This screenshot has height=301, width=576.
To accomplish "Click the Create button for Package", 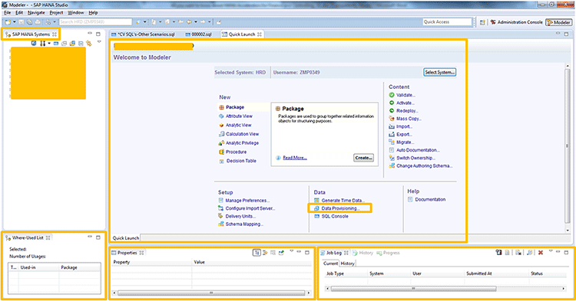I will click(x=363, y=158).
